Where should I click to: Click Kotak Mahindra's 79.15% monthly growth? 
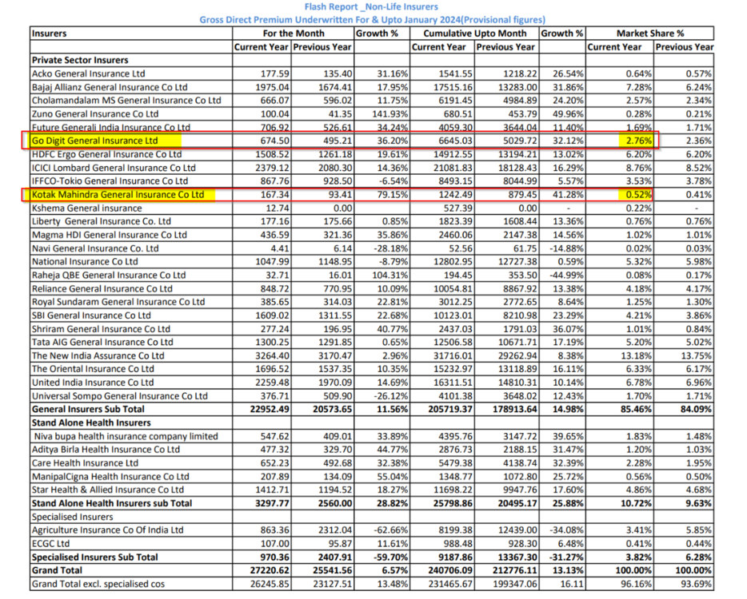(393, 195)
